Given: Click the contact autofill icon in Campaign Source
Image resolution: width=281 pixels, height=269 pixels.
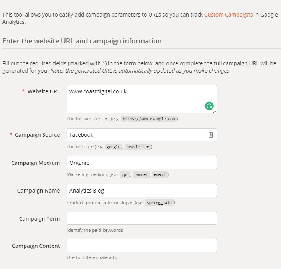Looking at the screenshot, I should (211, 135).
